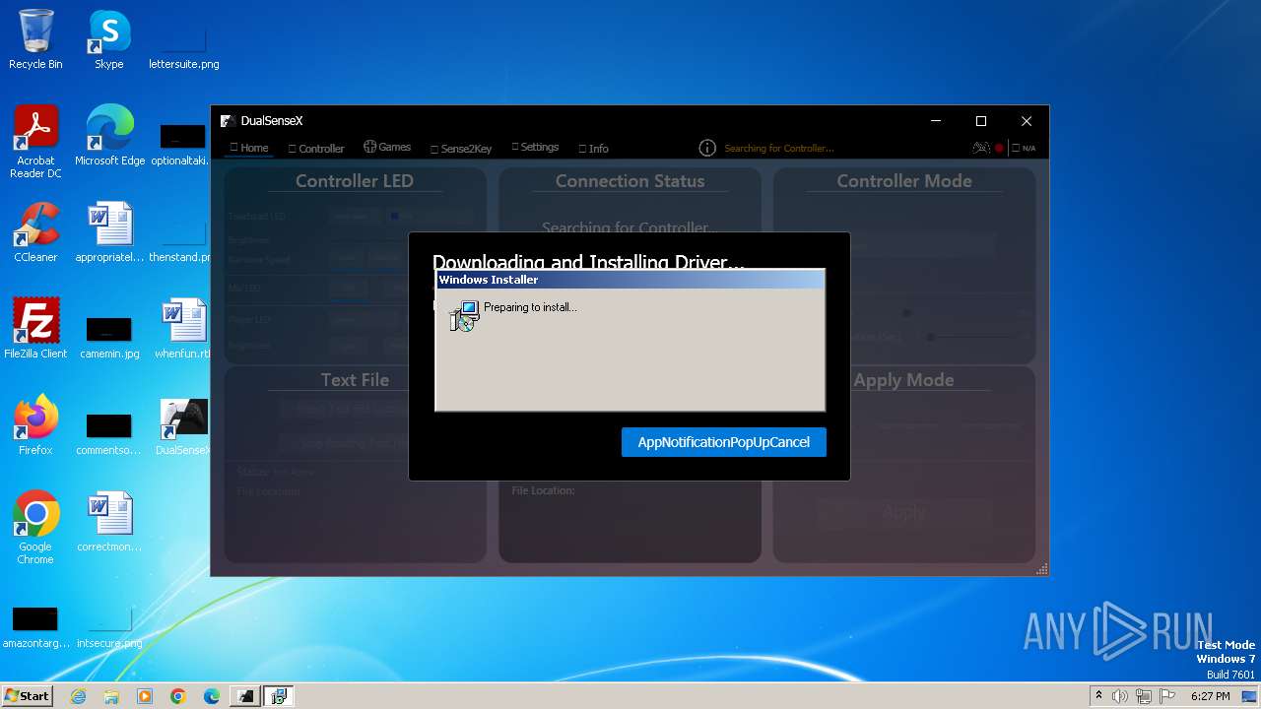Viewport: 1261px width, 709px height.
Task: Switch to DualSenseX taskbar button
Action: [x=245, y=696]
